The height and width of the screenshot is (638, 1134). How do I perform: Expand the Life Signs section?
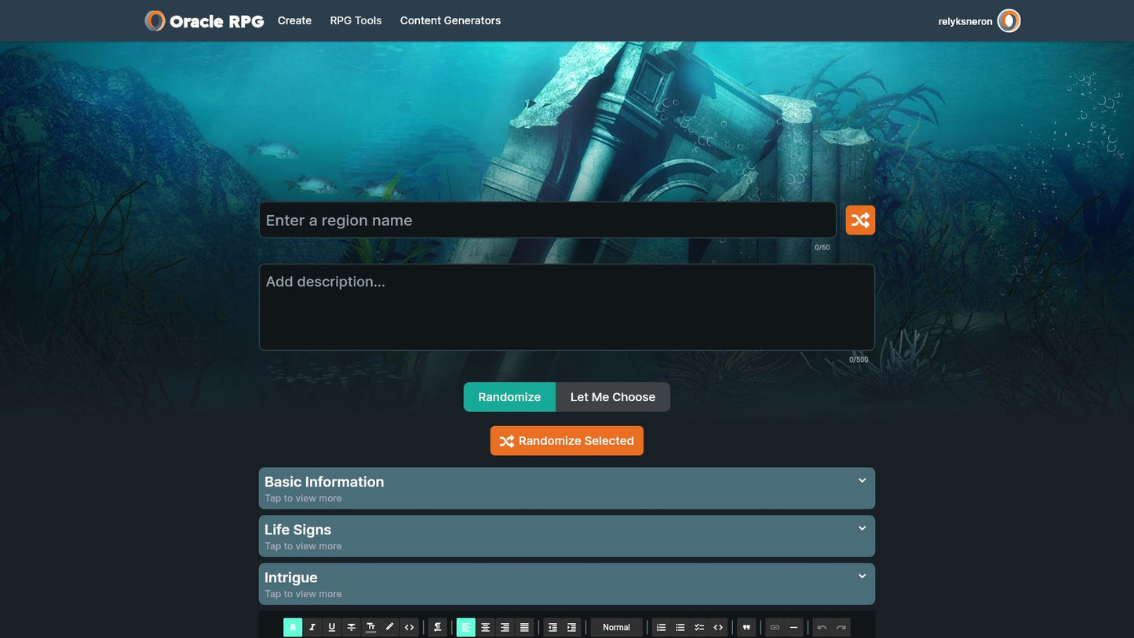pyautogui.click(x=566, y=536)
